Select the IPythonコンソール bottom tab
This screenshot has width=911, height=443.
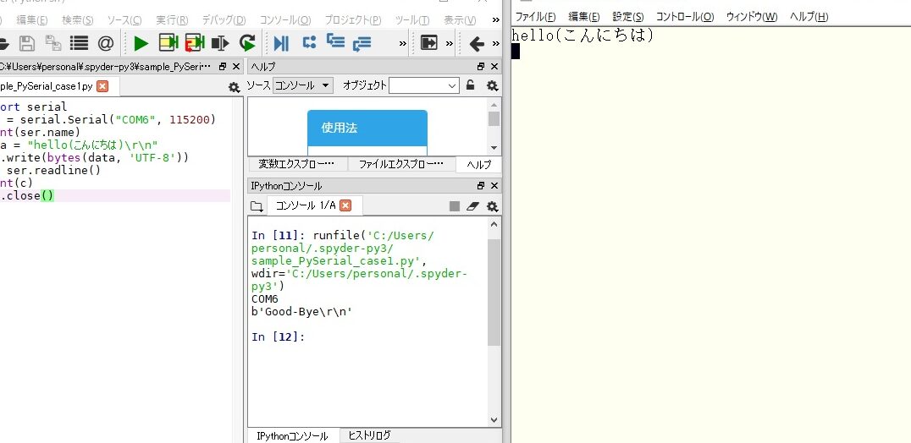292,436
